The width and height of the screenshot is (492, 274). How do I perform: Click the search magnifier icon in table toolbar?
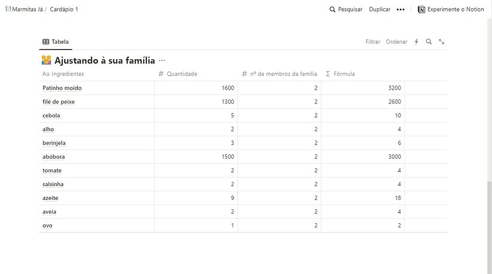point(428,42)
